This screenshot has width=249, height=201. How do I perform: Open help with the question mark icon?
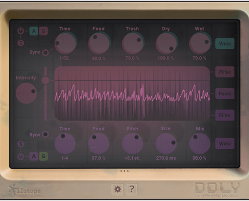coord(132,189)
